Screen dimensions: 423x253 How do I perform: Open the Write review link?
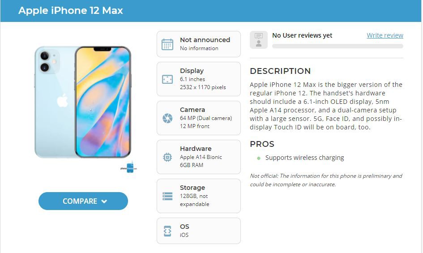point(385,35)
